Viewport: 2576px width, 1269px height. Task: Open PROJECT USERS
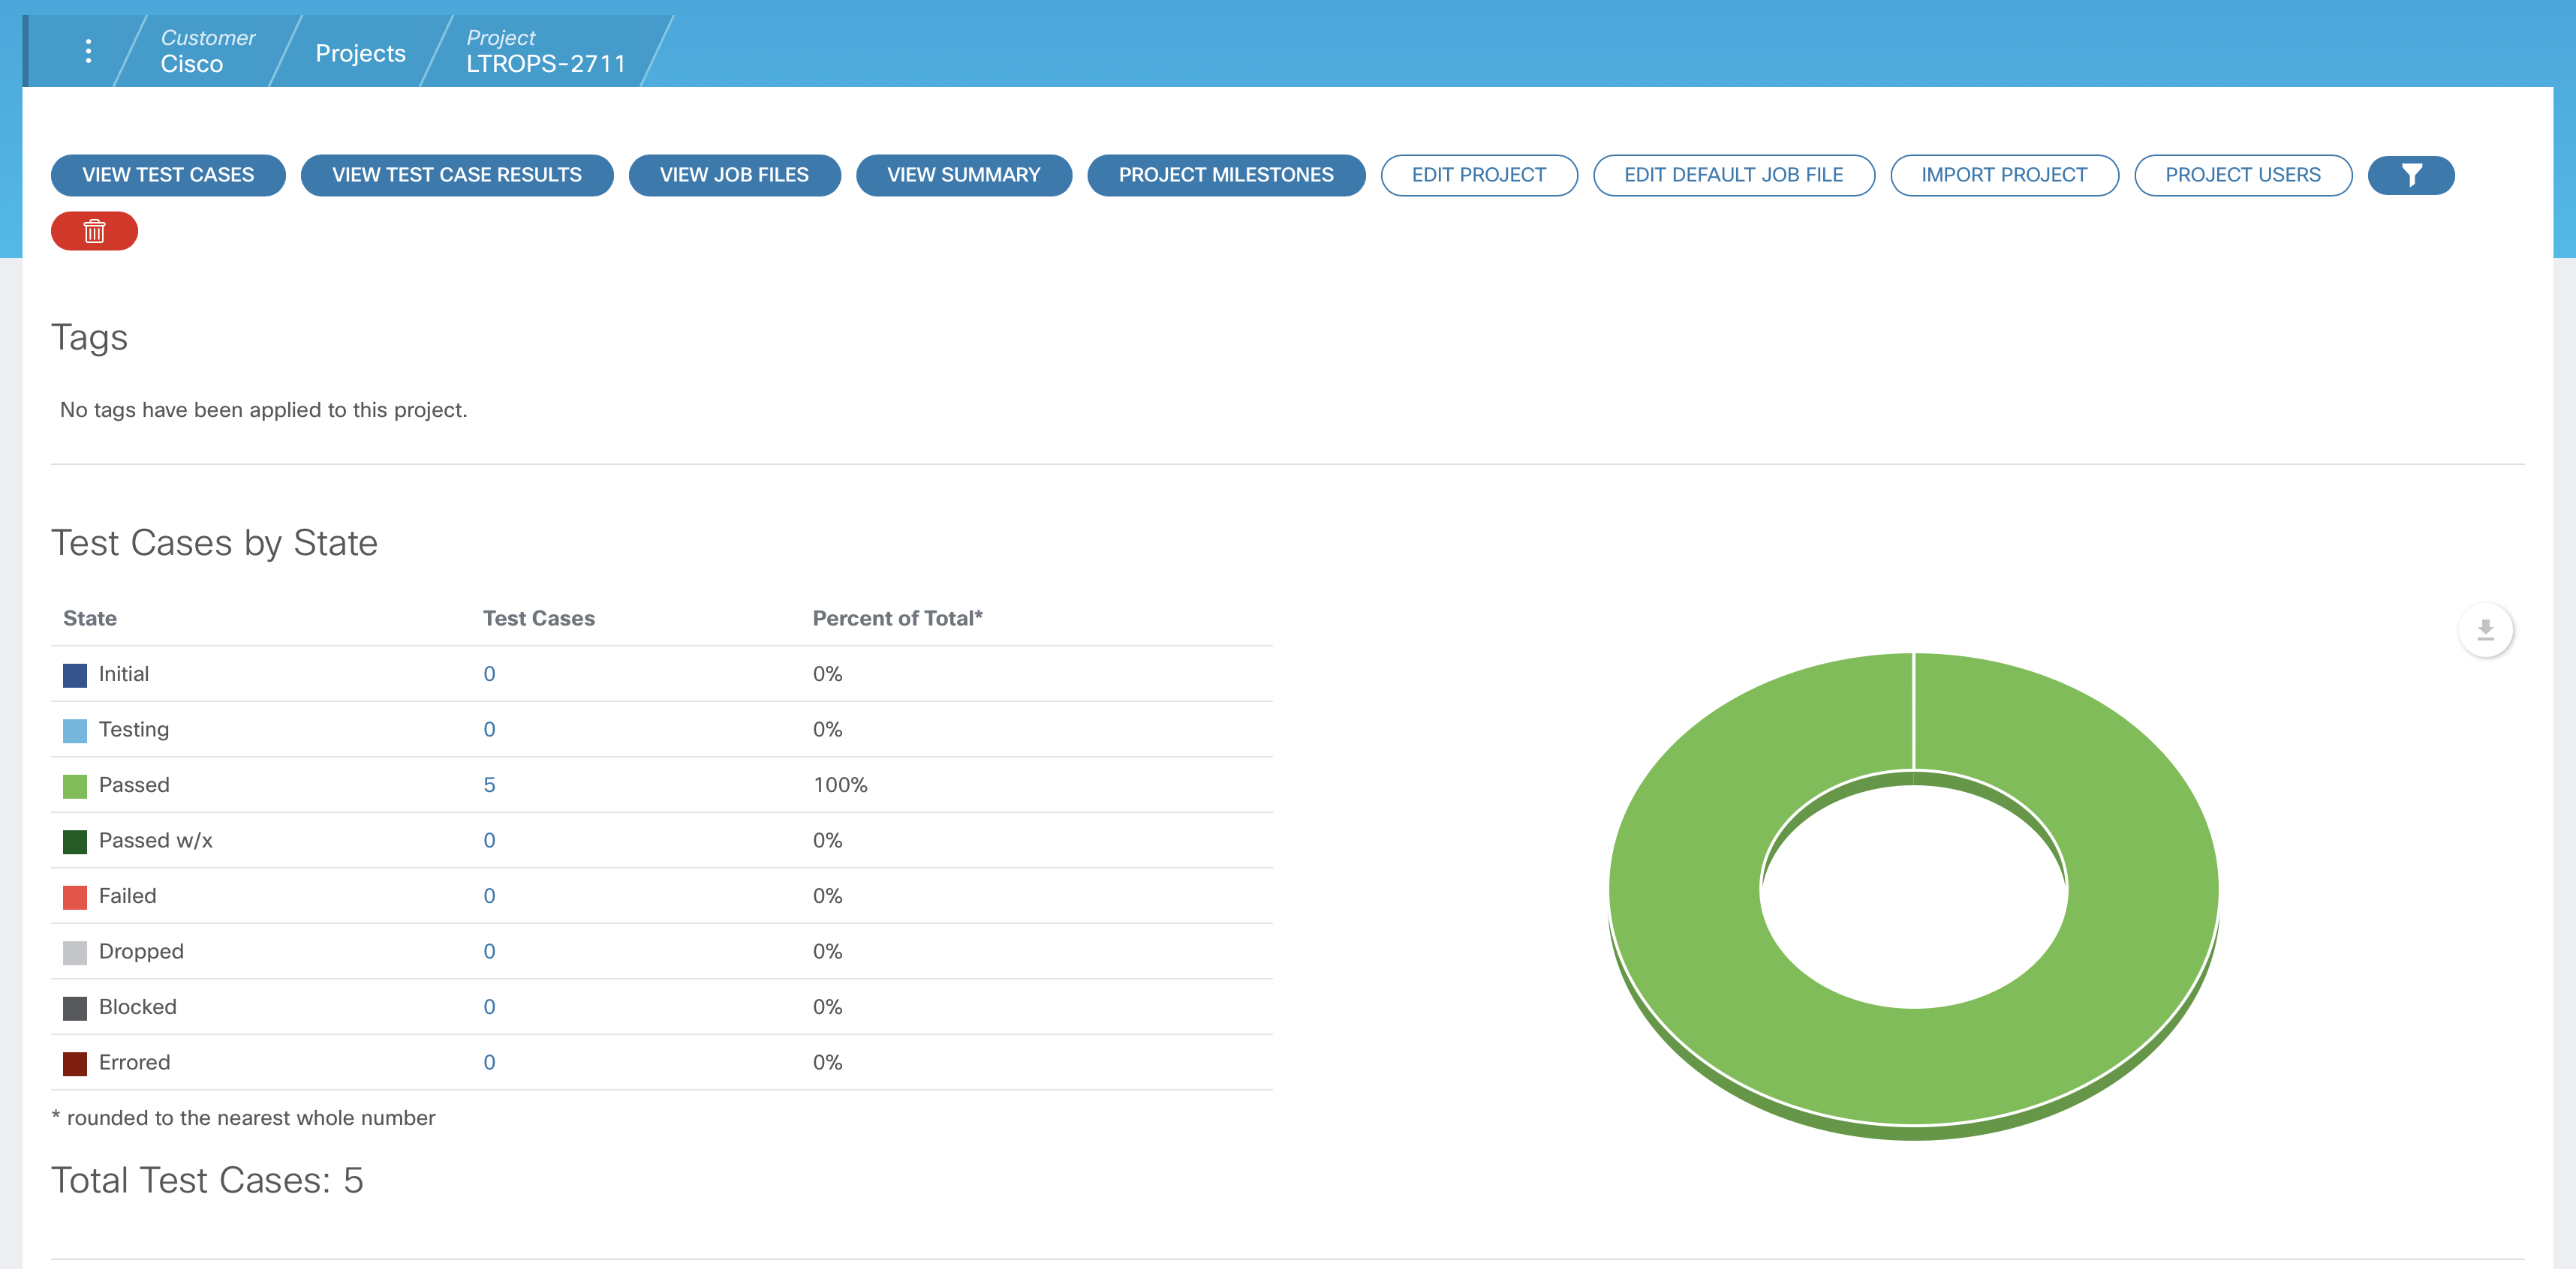pyautogui.click(x=2242, y=175)
